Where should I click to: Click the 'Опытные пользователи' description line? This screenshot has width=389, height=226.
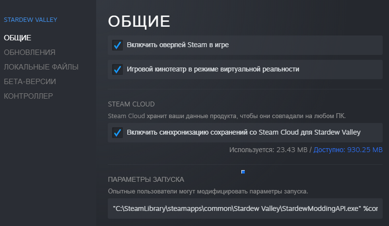208,191
